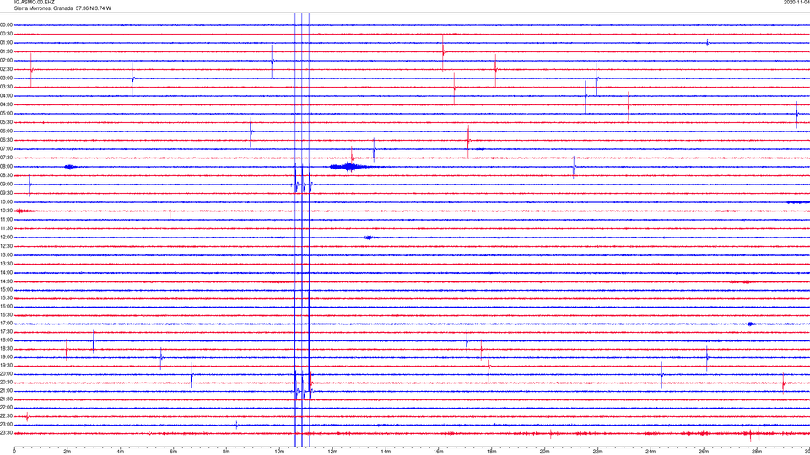810x455 pixels.
Task: Select the 10:30 trace time label
Action: tap(6, 211)
